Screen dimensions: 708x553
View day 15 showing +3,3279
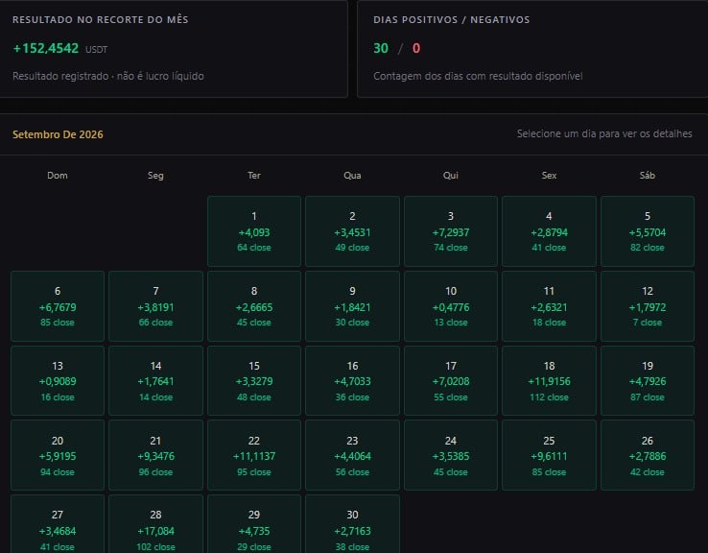tap(254, 380)
